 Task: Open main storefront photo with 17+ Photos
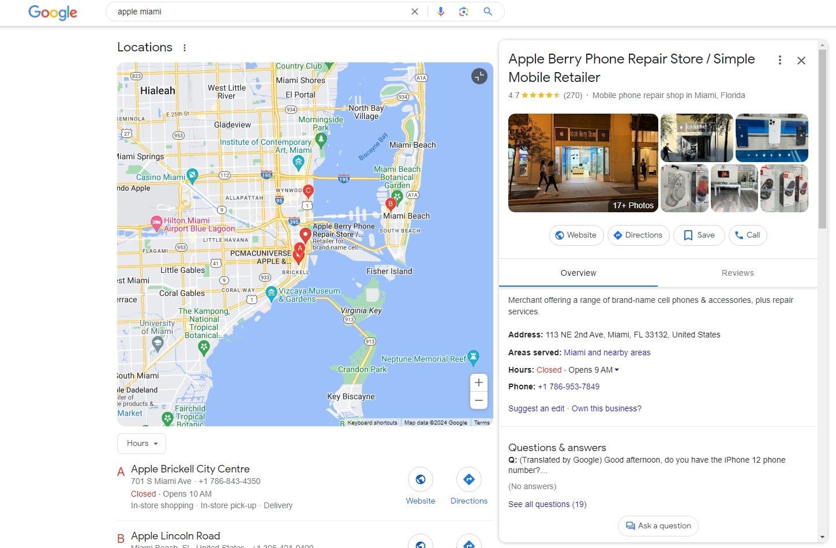pos(583,163)
